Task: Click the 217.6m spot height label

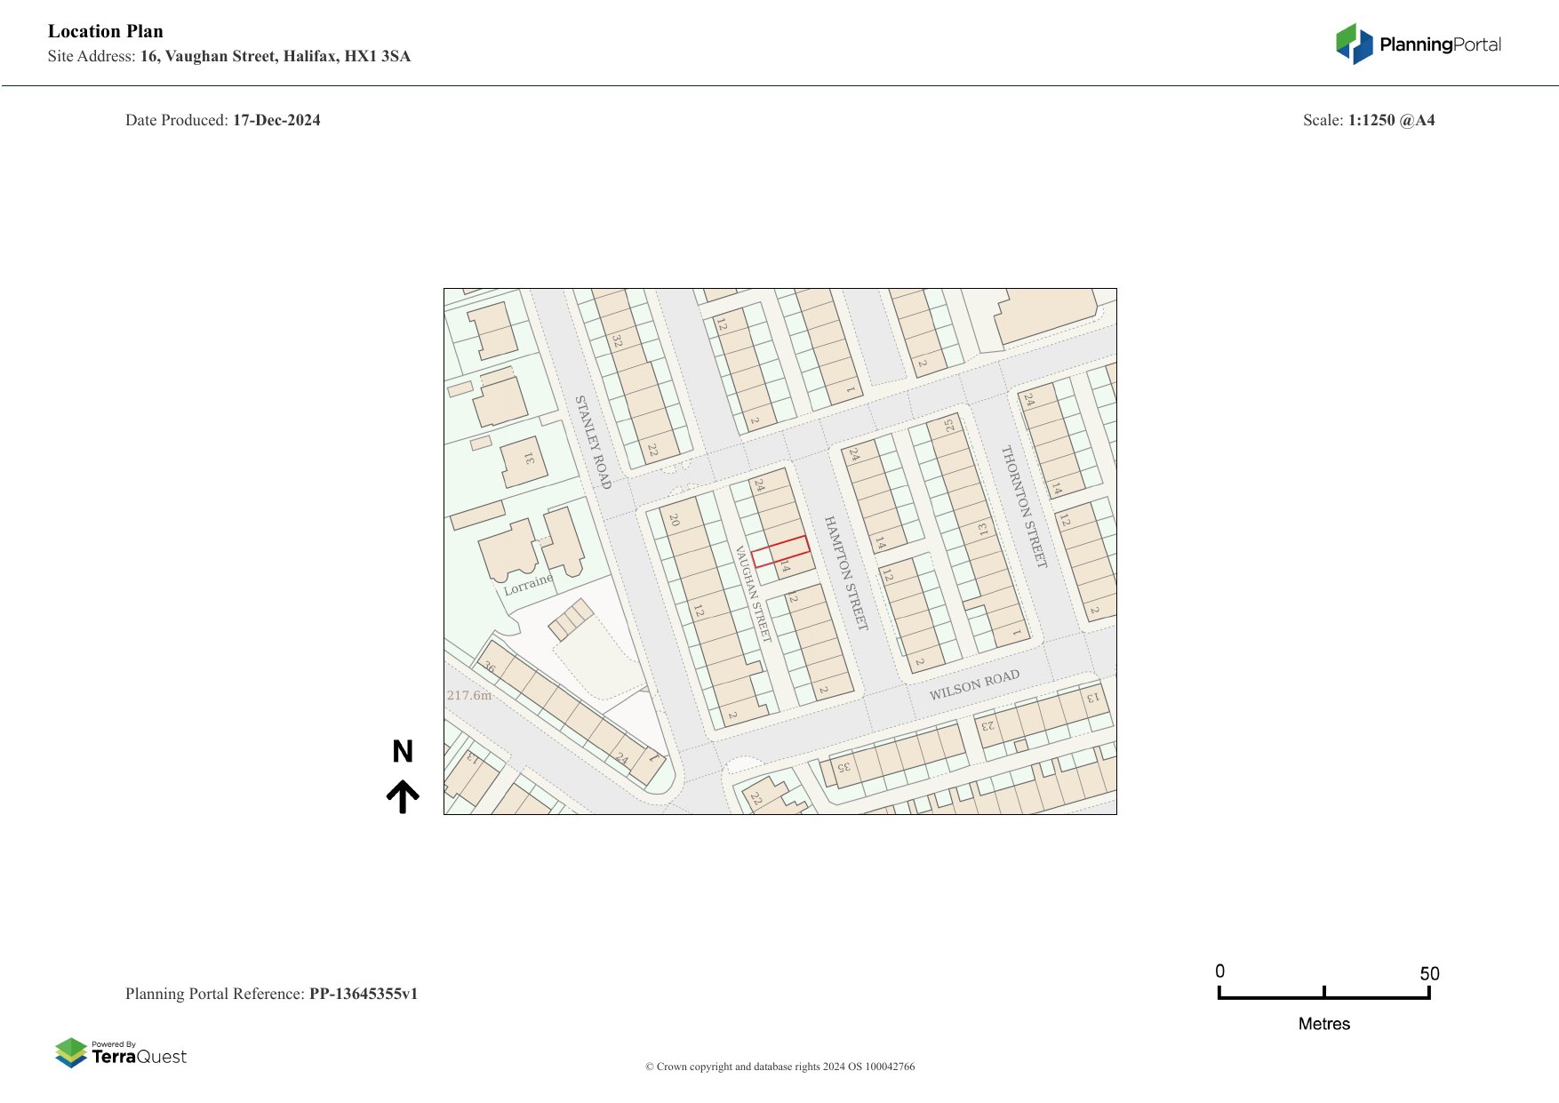Action: pyautogui.click(x=468, y=695)
